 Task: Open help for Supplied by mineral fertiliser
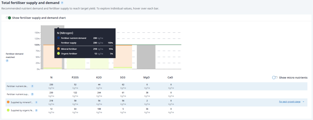pos(36,102)
